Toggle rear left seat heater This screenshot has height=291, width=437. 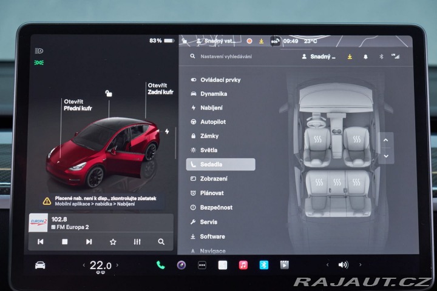[x=319, y=182]
